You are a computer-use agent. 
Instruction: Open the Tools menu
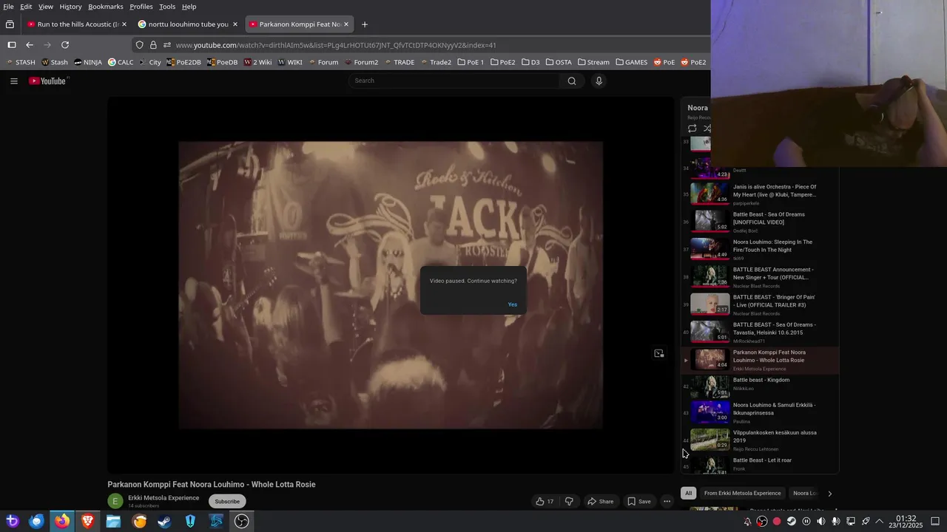(x=167, y=7)
